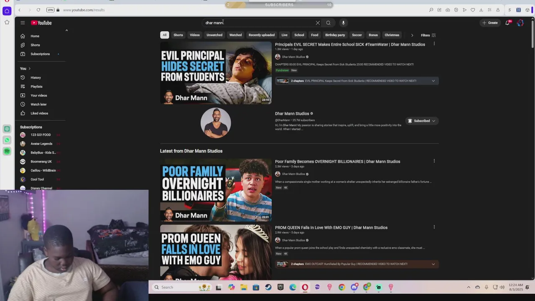The width and height of the screenshot is (535, 301).
Task: Collapse the sidebar section with up chevron
Action: [x=66, y=30]
